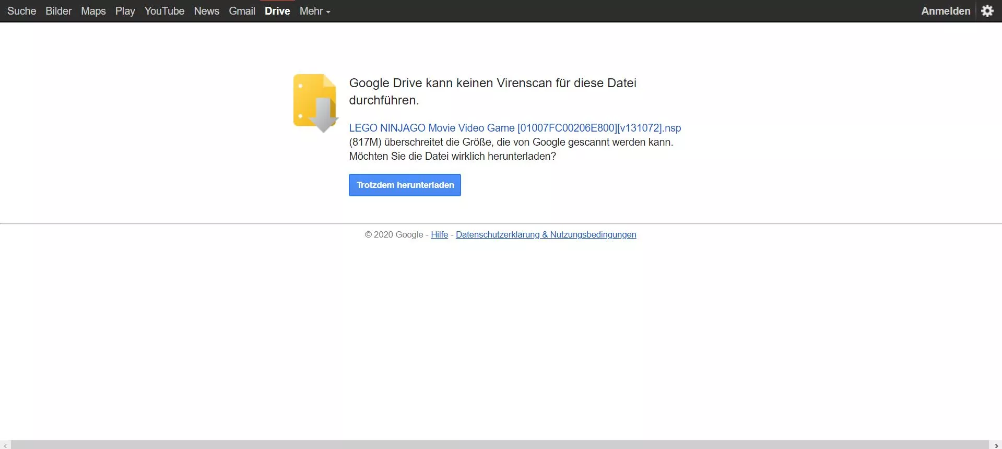Go to Bilder in the navigation bar

(x=58, y=11)
